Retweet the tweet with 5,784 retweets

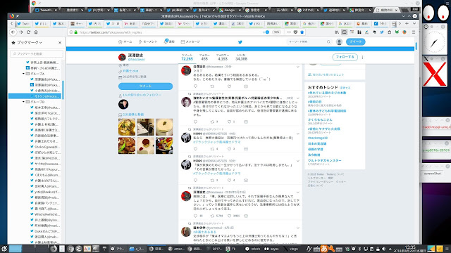click(212, 216)
